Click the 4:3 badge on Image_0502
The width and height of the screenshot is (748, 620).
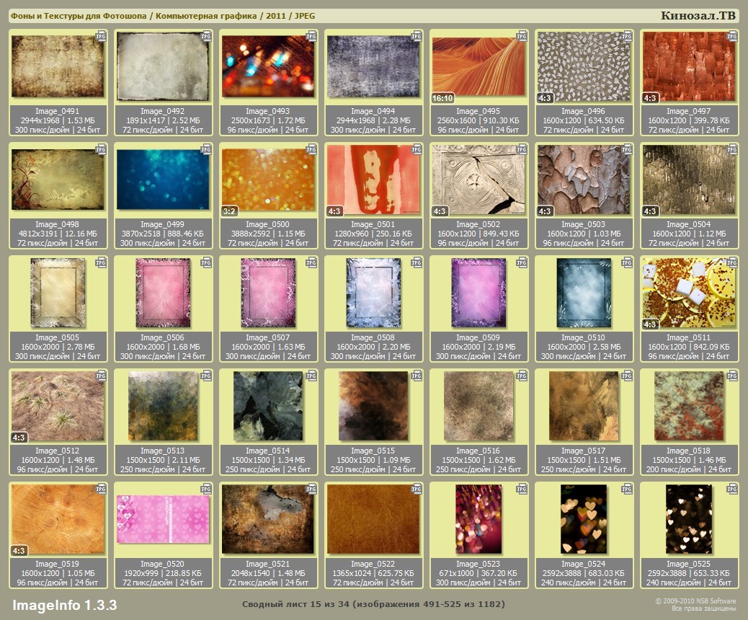[440, 211]
